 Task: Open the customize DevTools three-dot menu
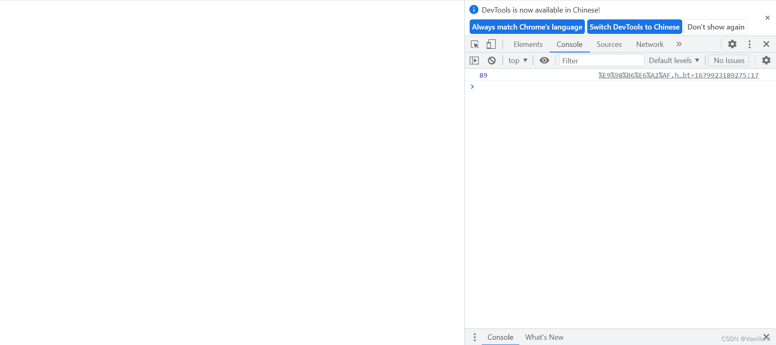(x=749, y=44)
